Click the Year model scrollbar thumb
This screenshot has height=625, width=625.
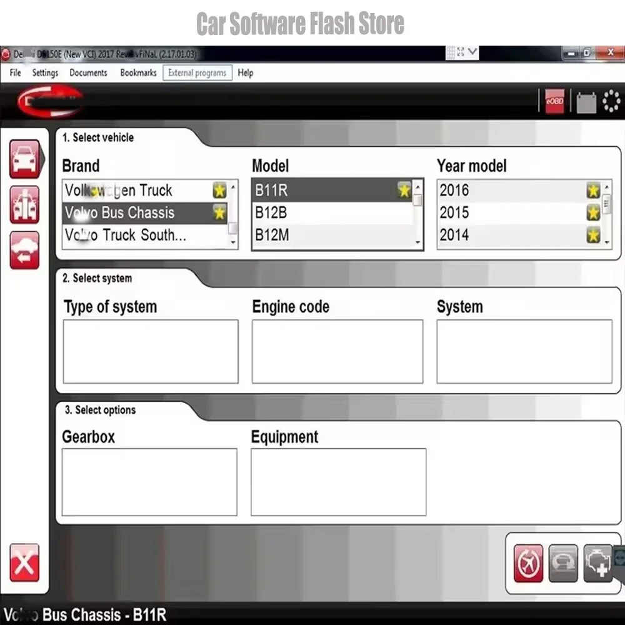pyautogui.click(x=607, y=204)
